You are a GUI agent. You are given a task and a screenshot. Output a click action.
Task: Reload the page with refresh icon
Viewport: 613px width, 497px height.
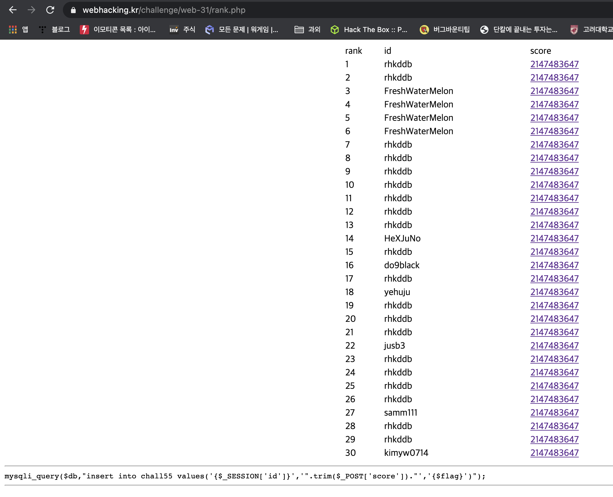50,10
